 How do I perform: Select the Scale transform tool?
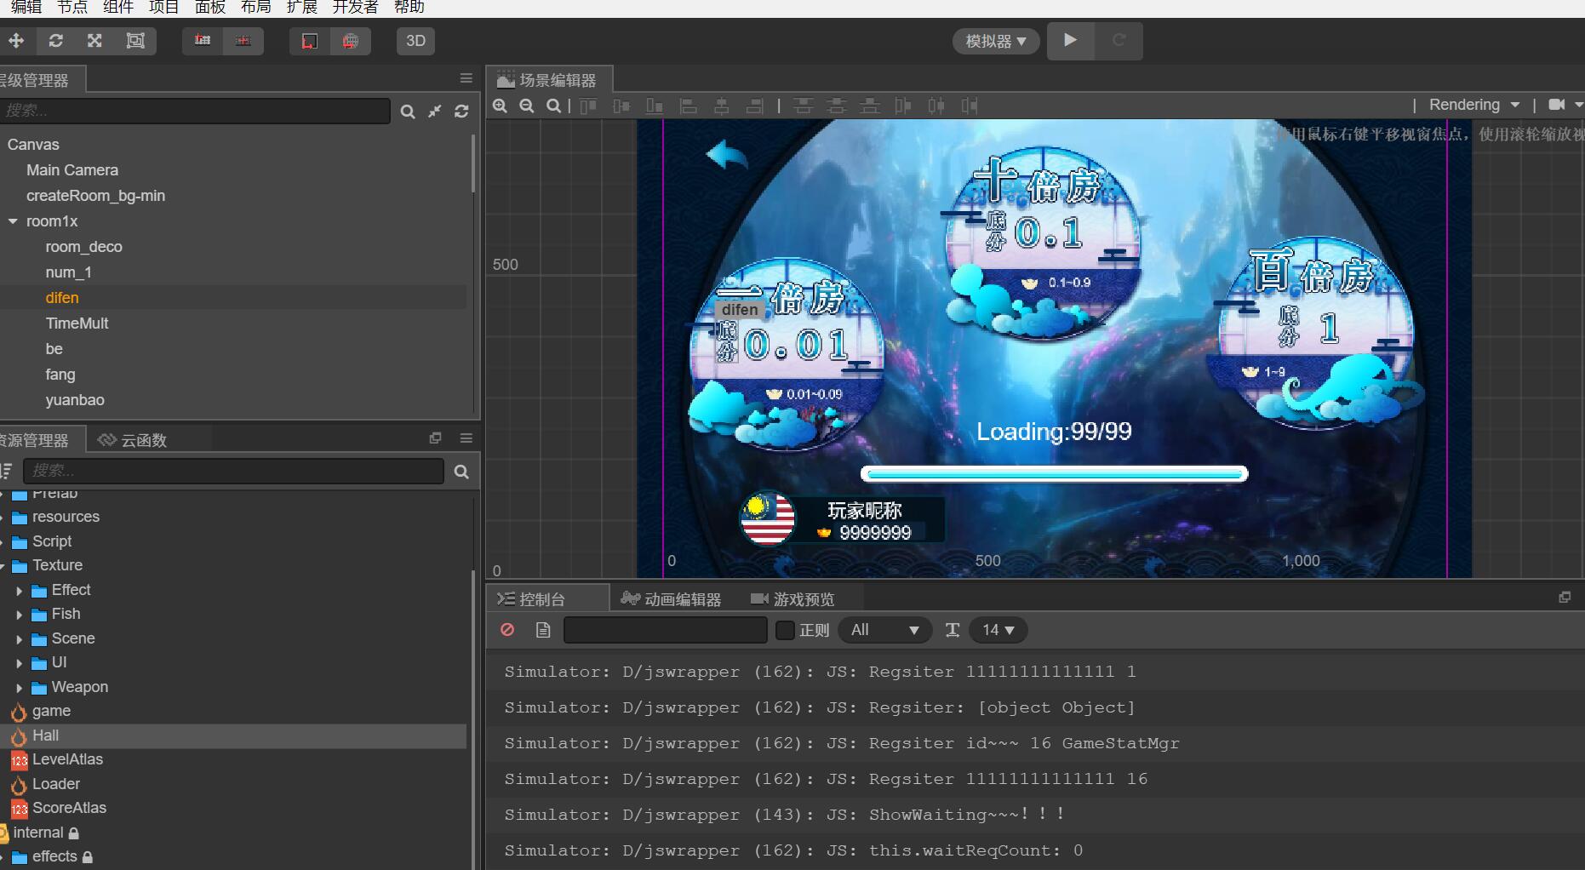click(x=94, y=41)
